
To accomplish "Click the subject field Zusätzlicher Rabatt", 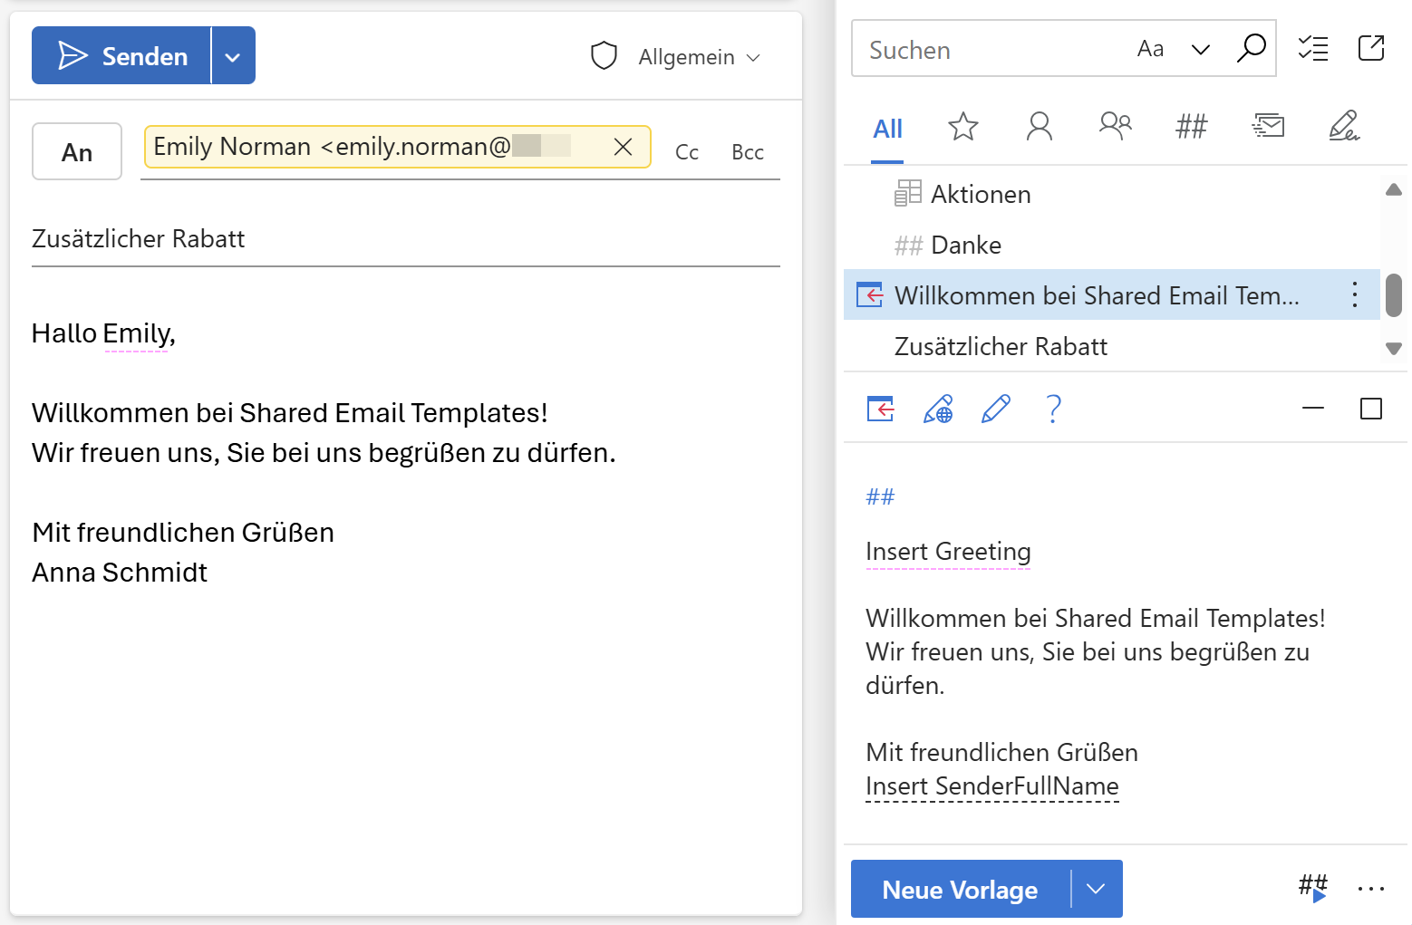I will (406, 239).
